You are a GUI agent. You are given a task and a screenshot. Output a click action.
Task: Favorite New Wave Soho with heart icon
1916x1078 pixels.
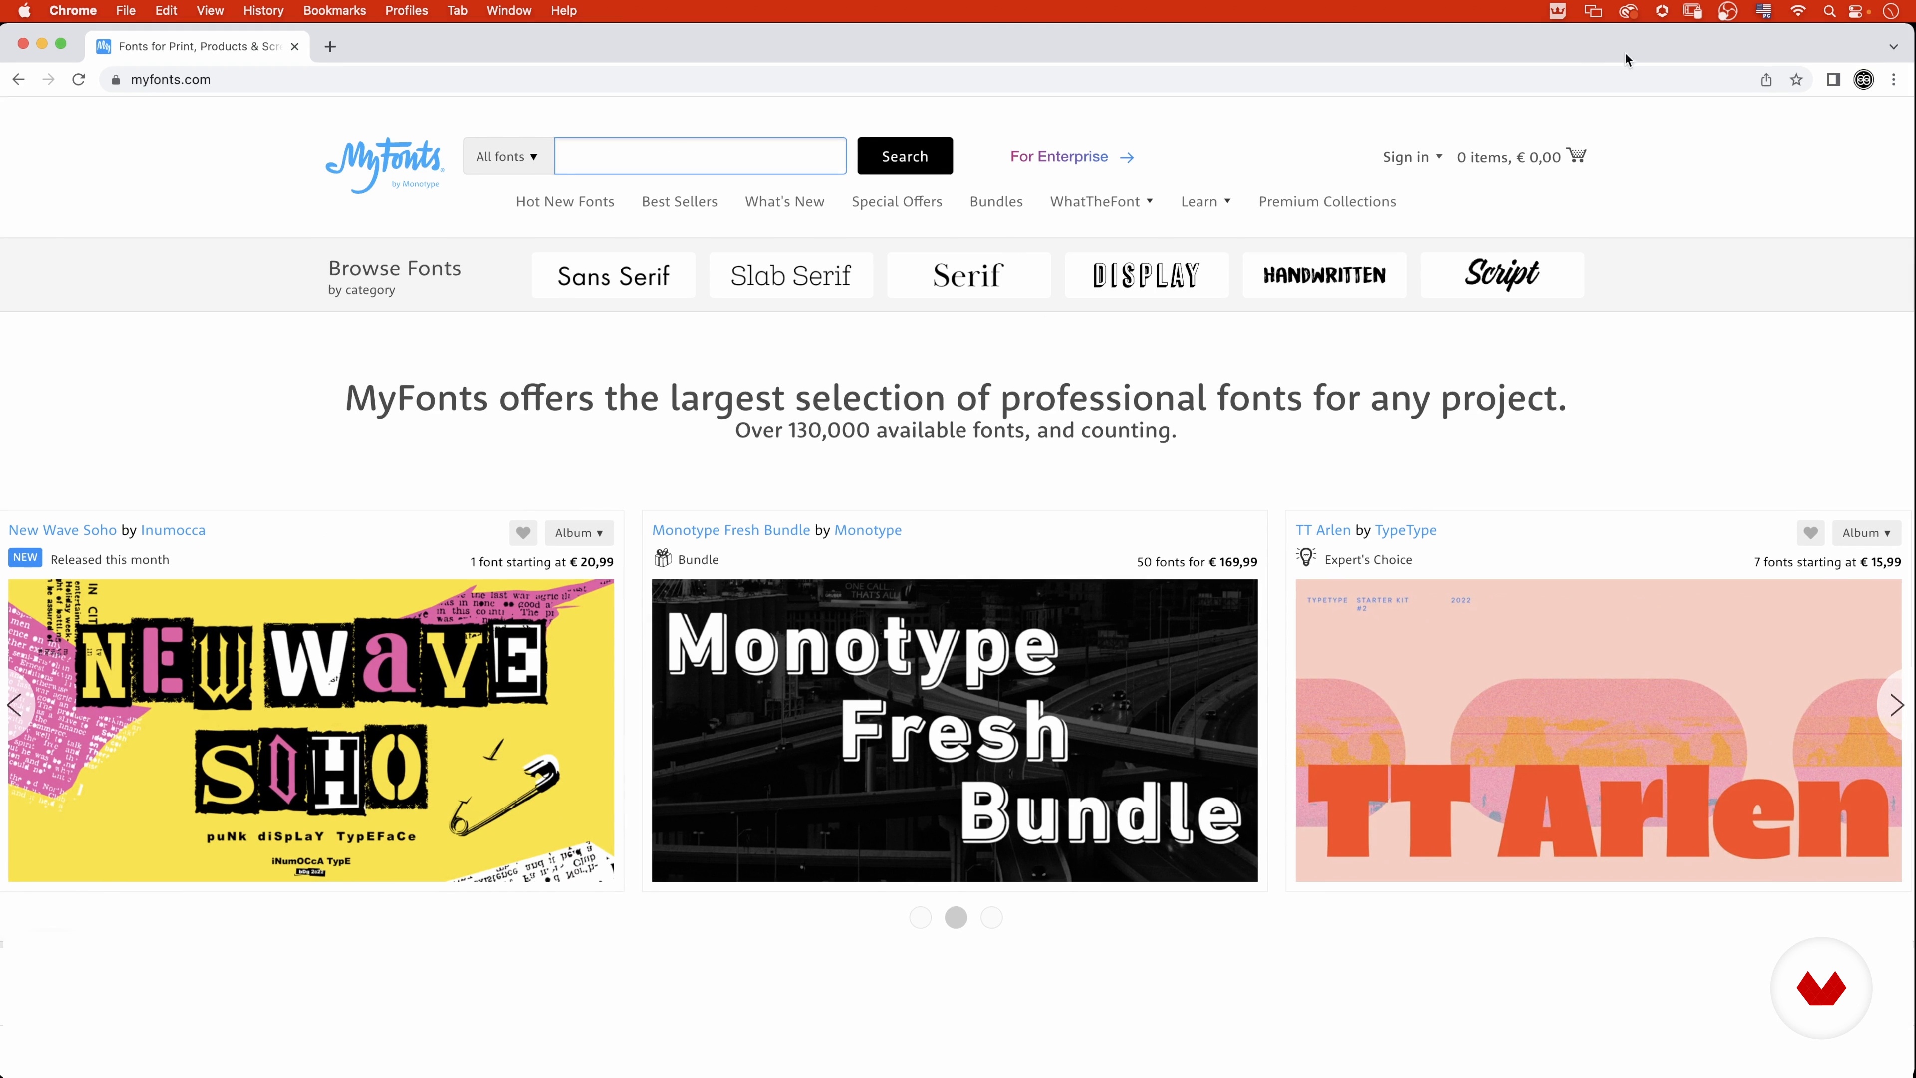tap(523, 533)
